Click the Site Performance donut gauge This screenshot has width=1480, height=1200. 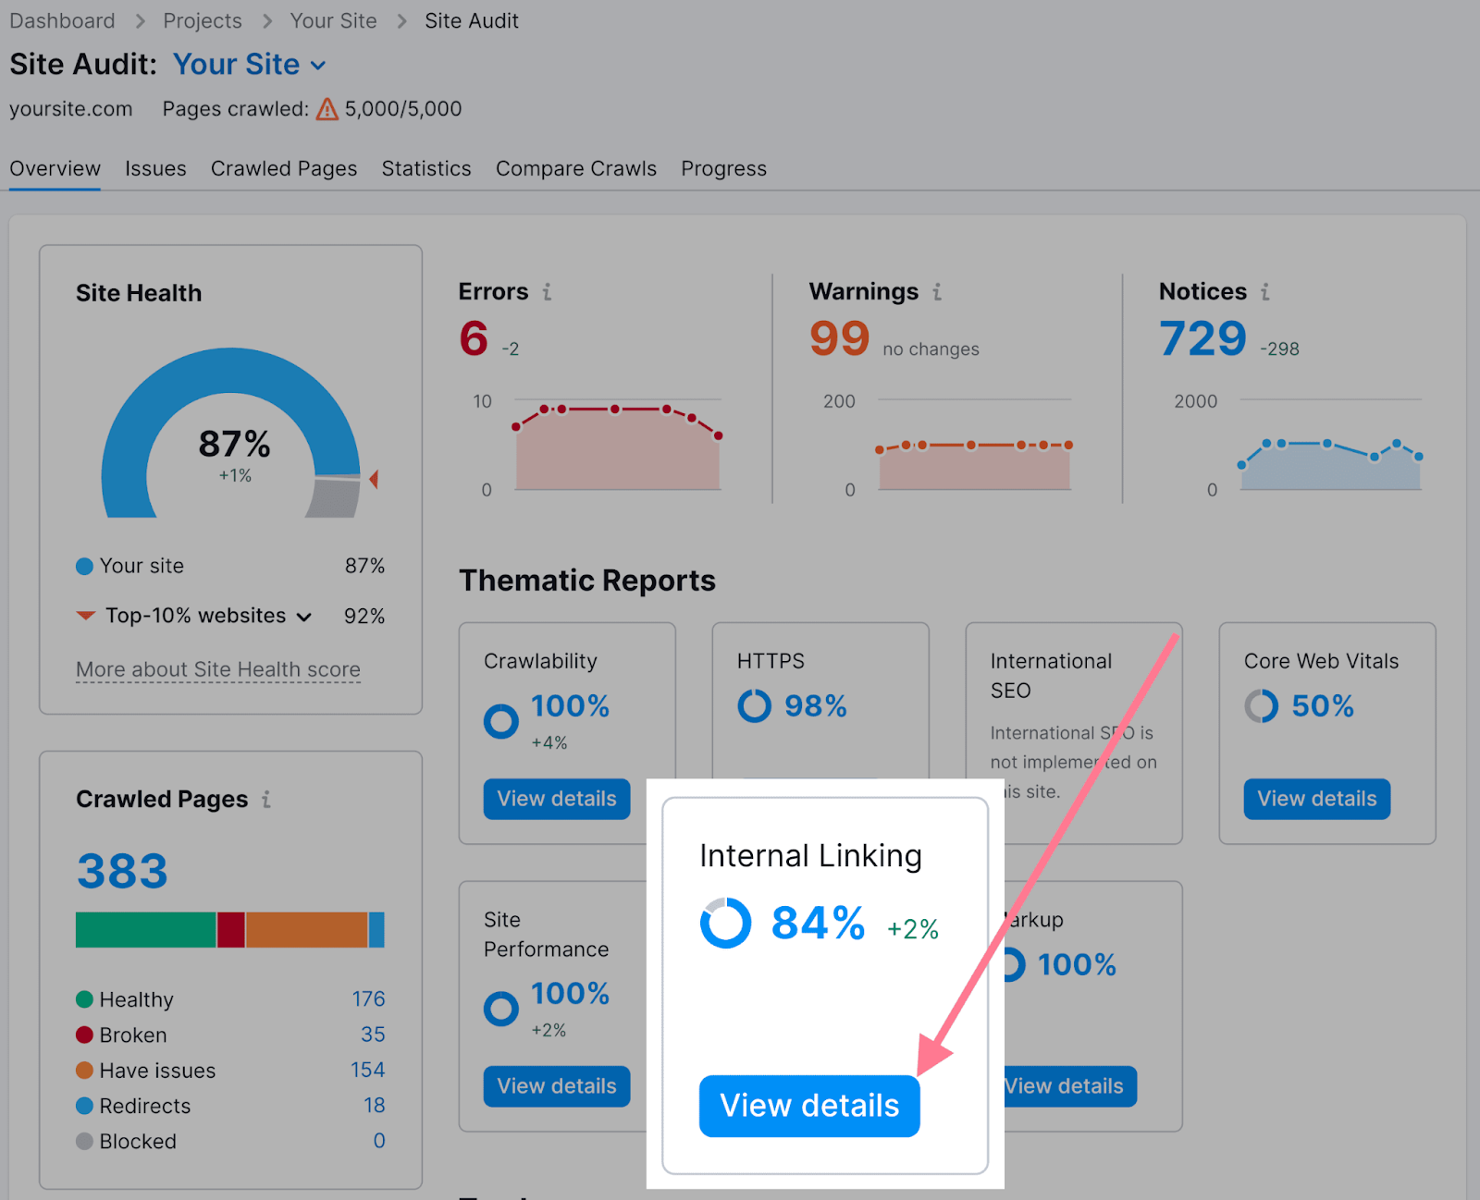500,1008
